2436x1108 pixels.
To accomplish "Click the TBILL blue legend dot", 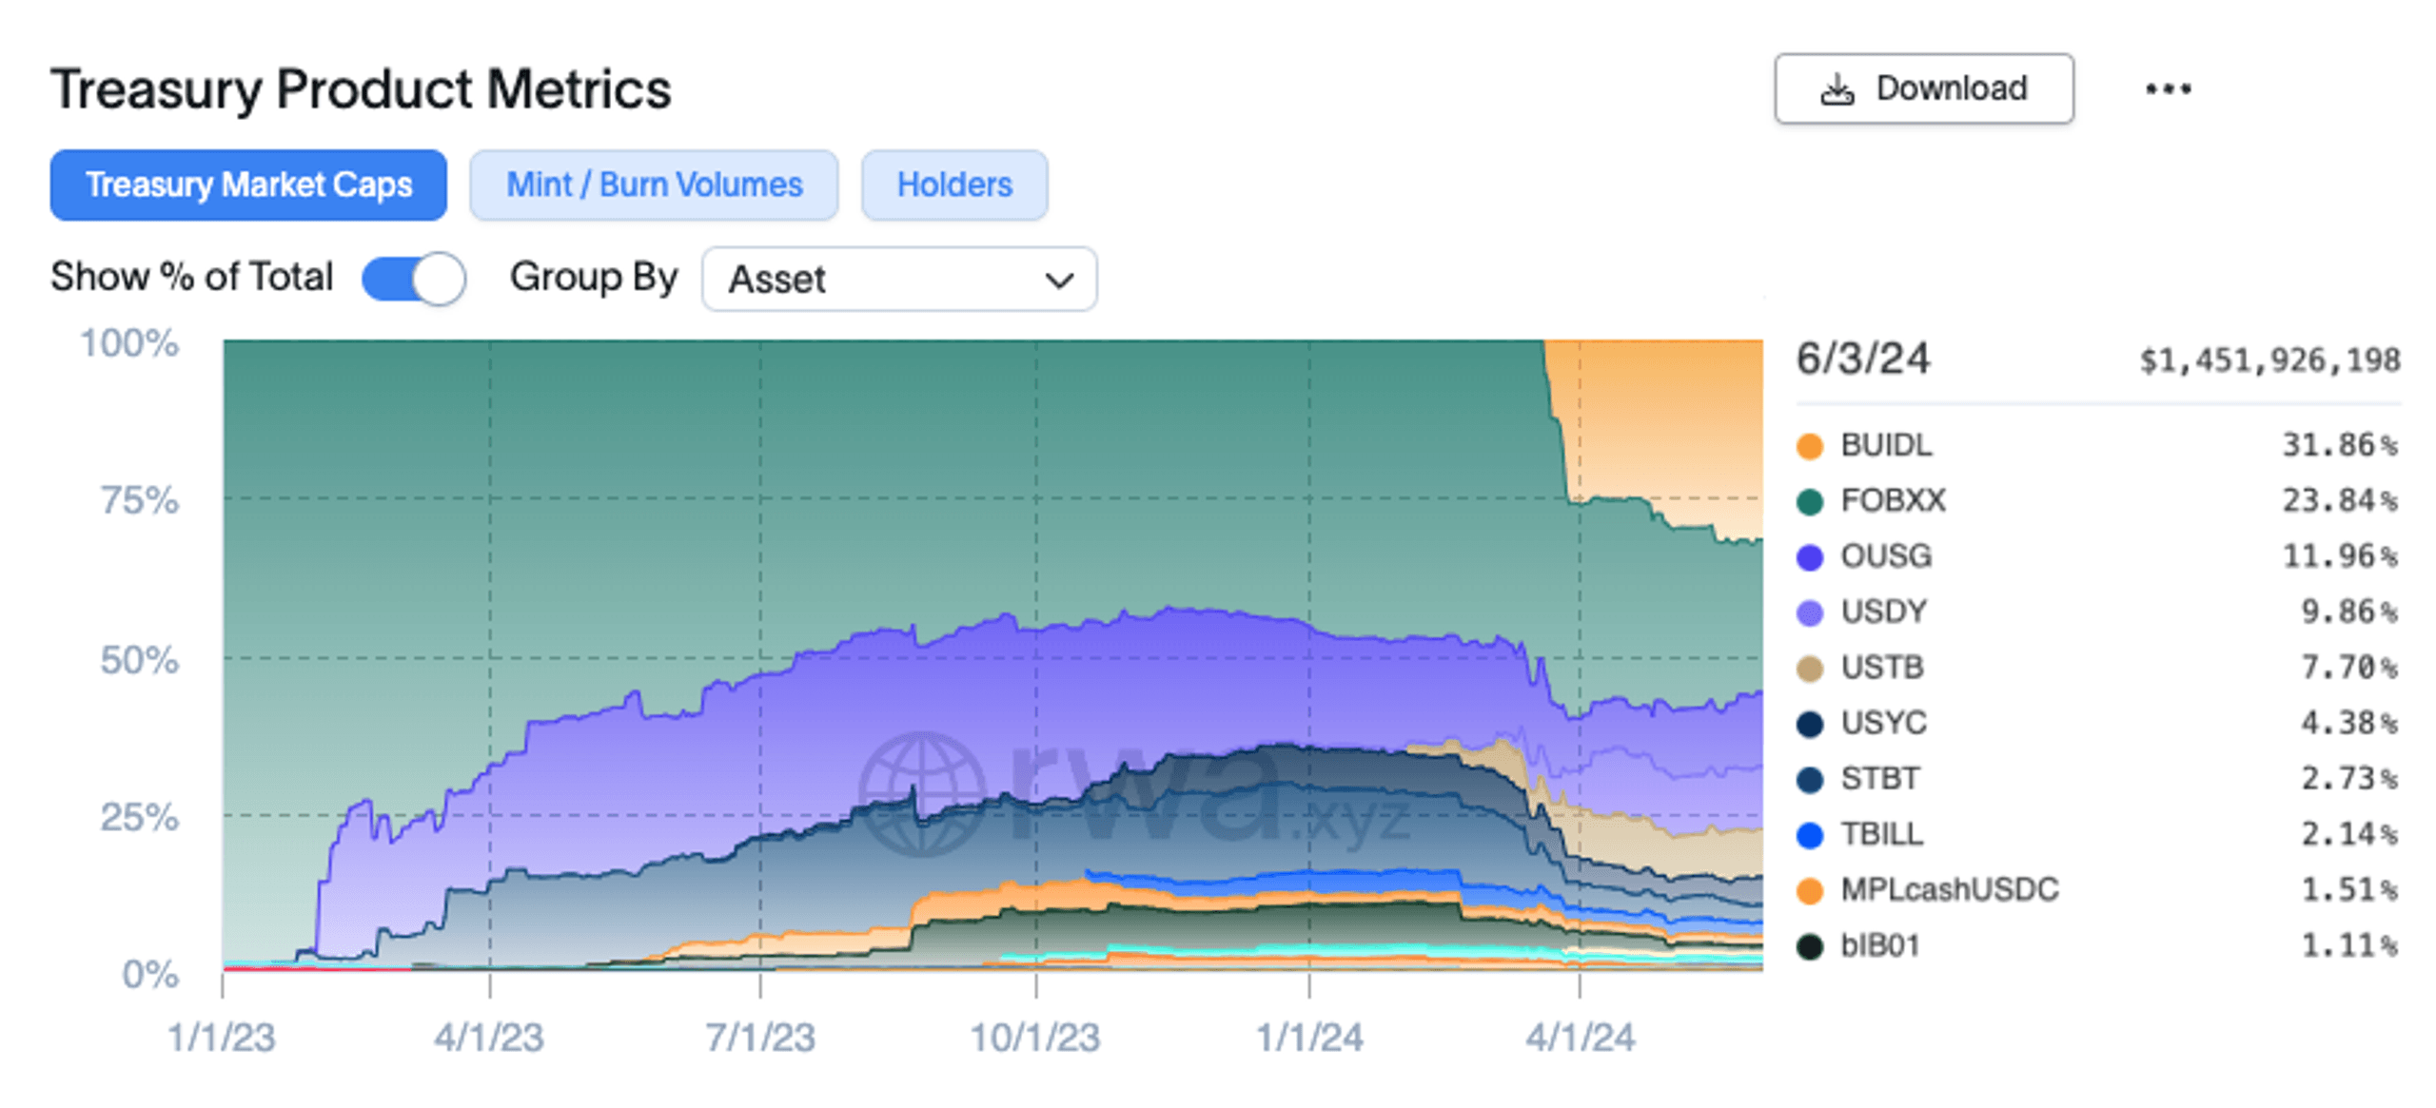I will (1809, 835).
